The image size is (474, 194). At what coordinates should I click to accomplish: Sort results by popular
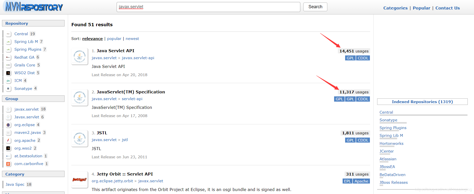pos(114,39)
